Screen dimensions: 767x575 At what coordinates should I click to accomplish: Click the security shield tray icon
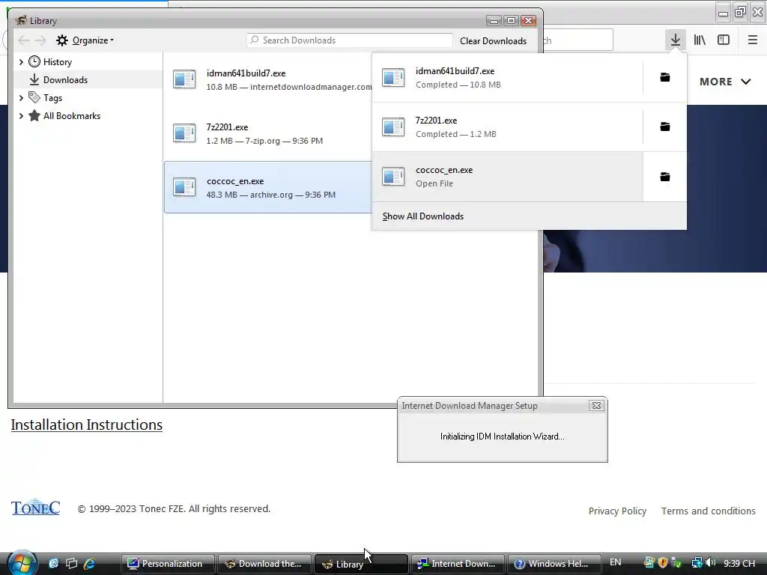tap(663, 563)
